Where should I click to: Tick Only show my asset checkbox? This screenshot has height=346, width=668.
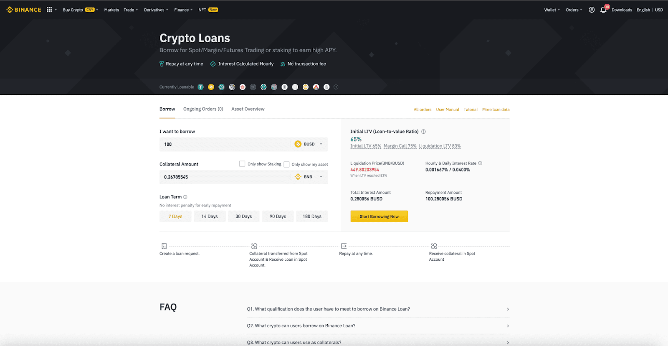coord(286,164)
